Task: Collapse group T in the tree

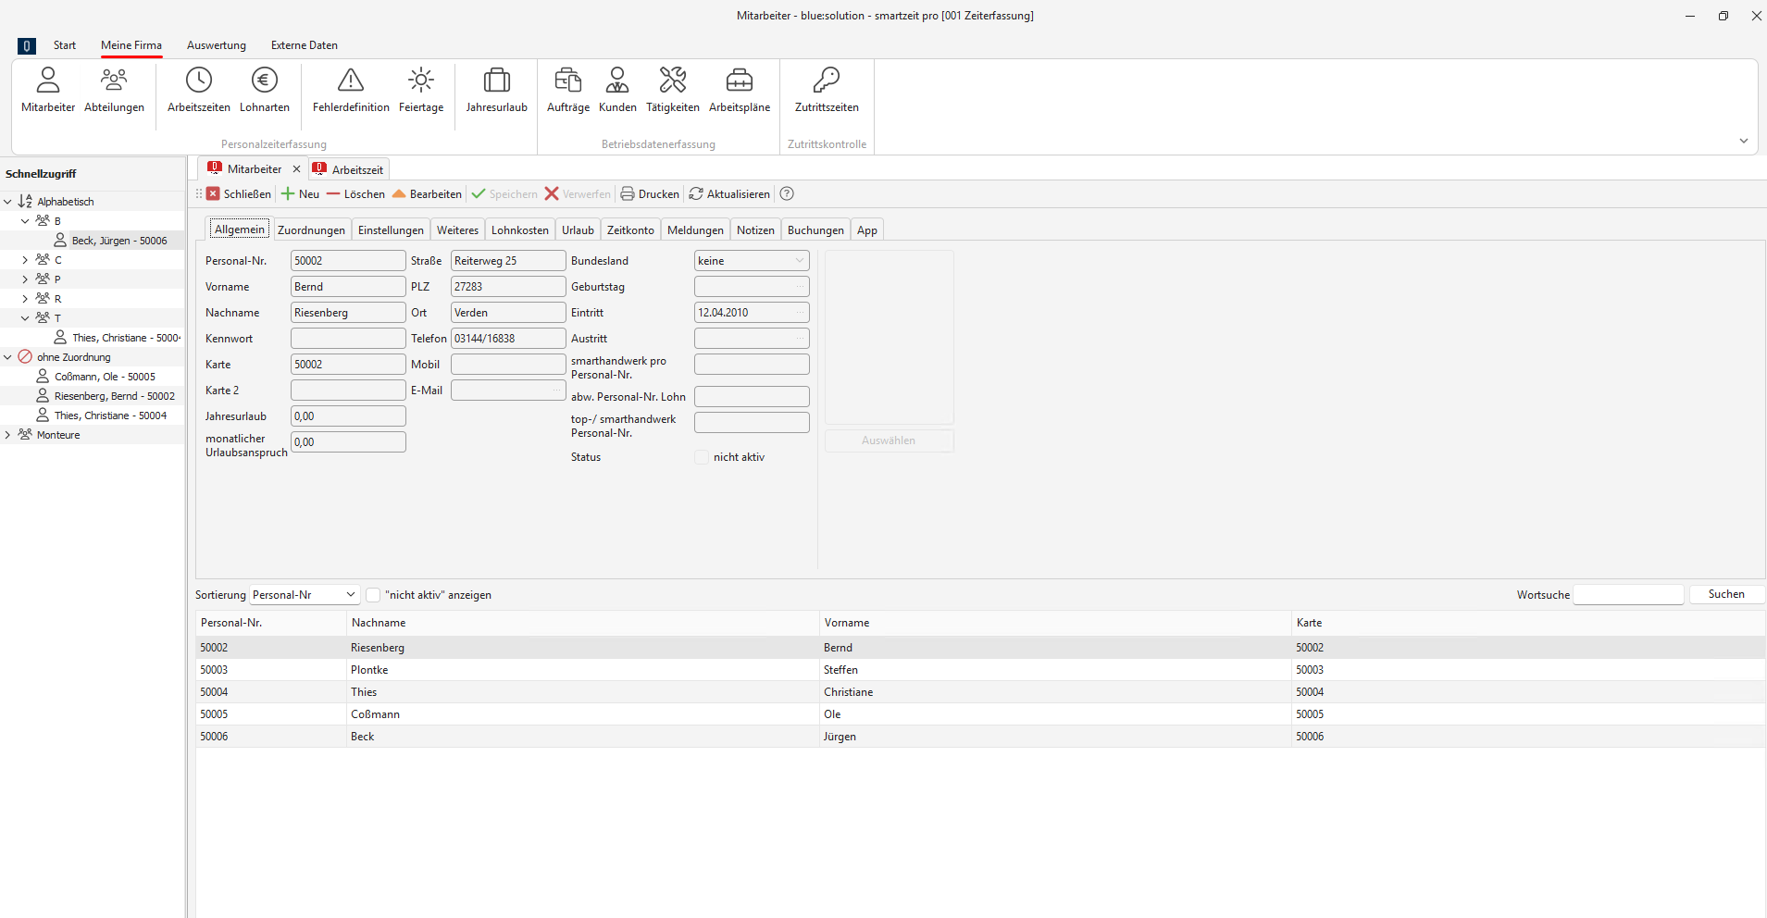Action: click(25, 318)
